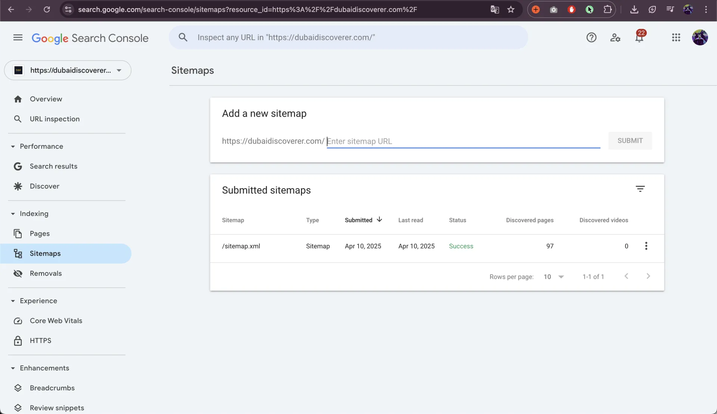Reload the browser page

[x=47, y=9]
